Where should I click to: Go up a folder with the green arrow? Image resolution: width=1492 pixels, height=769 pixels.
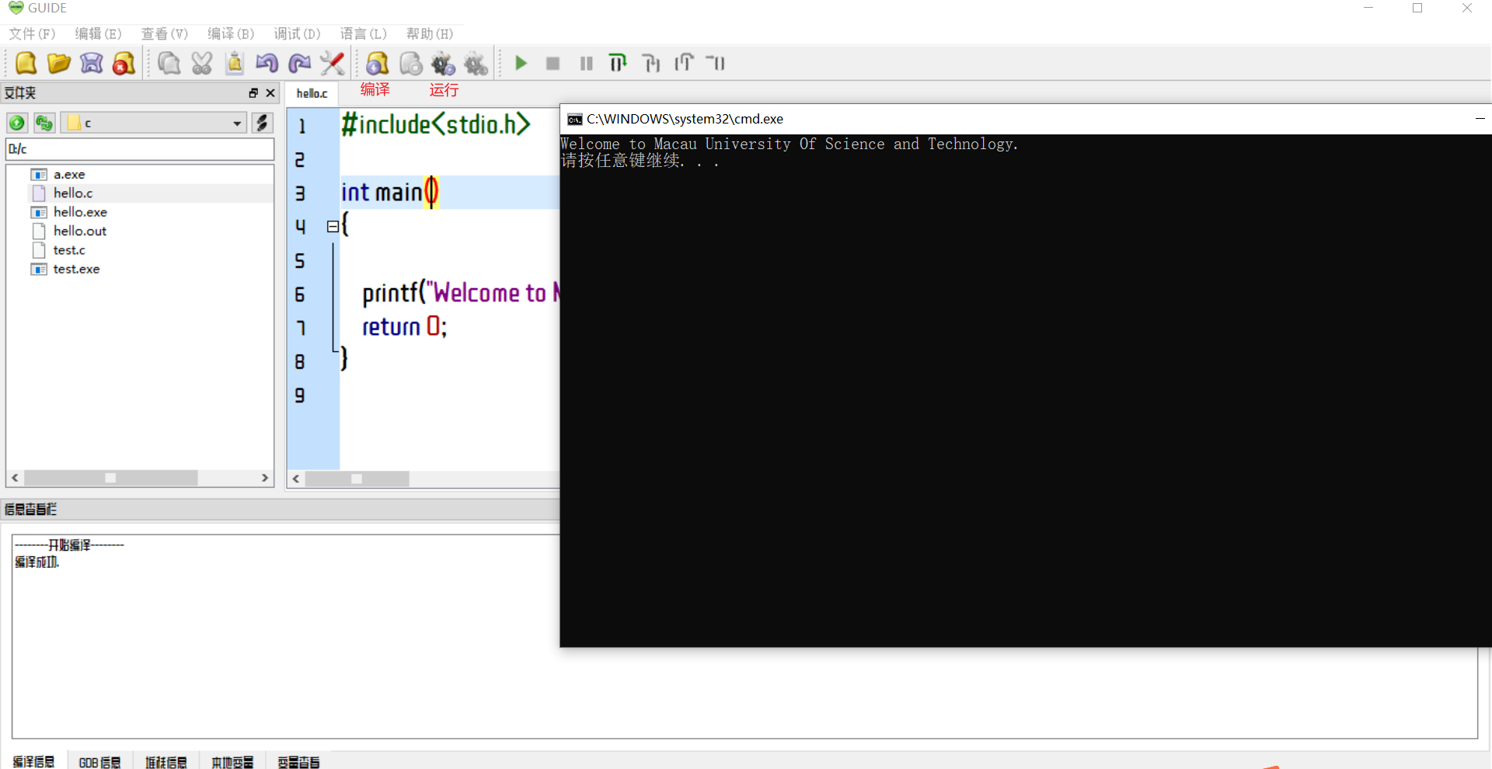(x=17, y=123)
